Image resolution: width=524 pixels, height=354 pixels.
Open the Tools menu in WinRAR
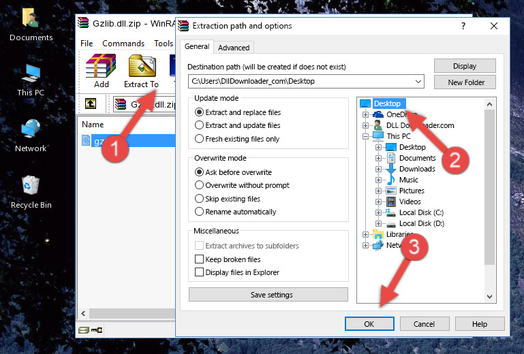164,44
